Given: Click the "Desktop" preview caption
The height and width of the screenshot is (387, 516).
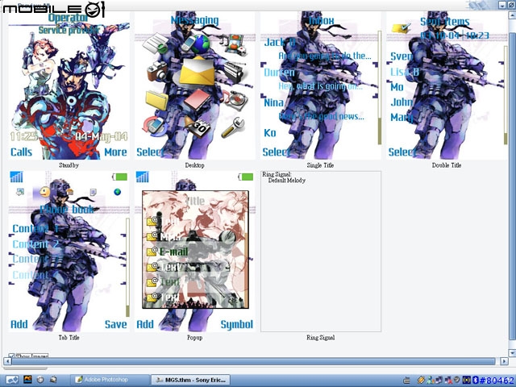Looking at the screenshot, I should (x=194, y=165).
